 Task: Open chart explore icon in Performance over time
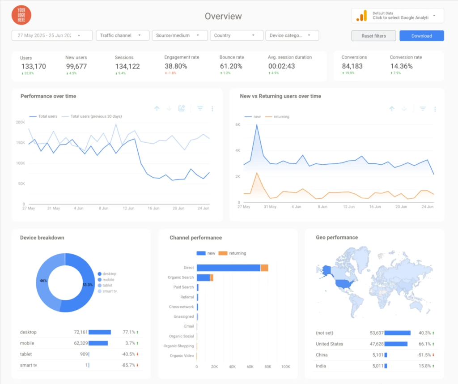coord(182,108)
